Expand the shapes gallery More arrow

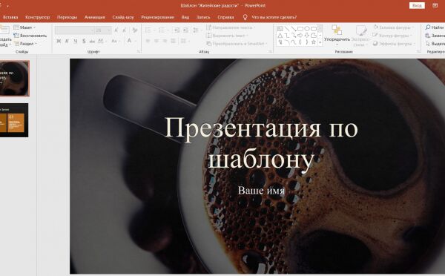click(x=320, y=42)
